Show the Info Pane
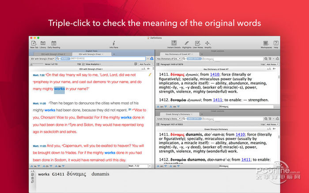 pos(114,44)
